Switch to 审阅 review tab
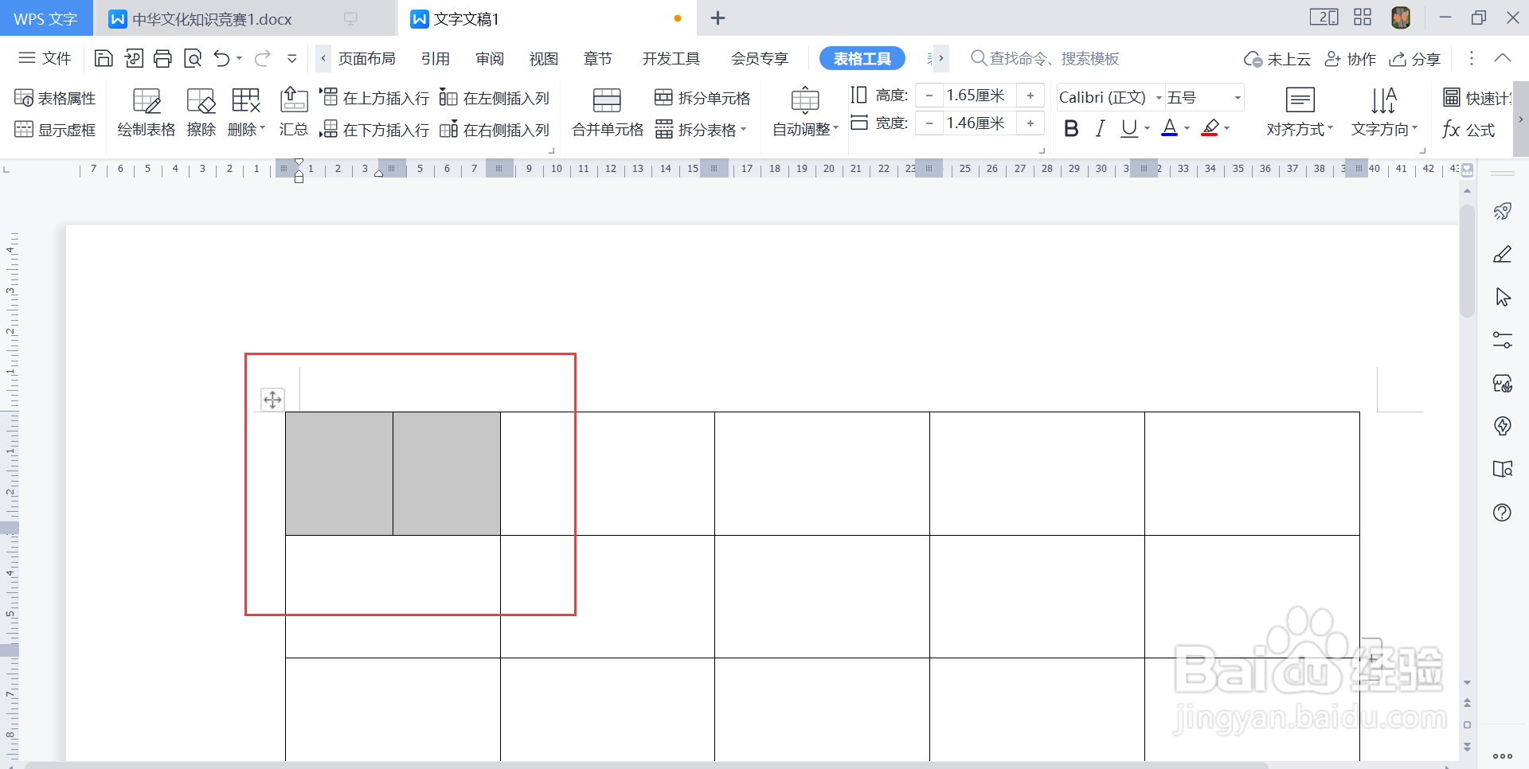This screenshot has height=769, width=1529. pos(490,59)
